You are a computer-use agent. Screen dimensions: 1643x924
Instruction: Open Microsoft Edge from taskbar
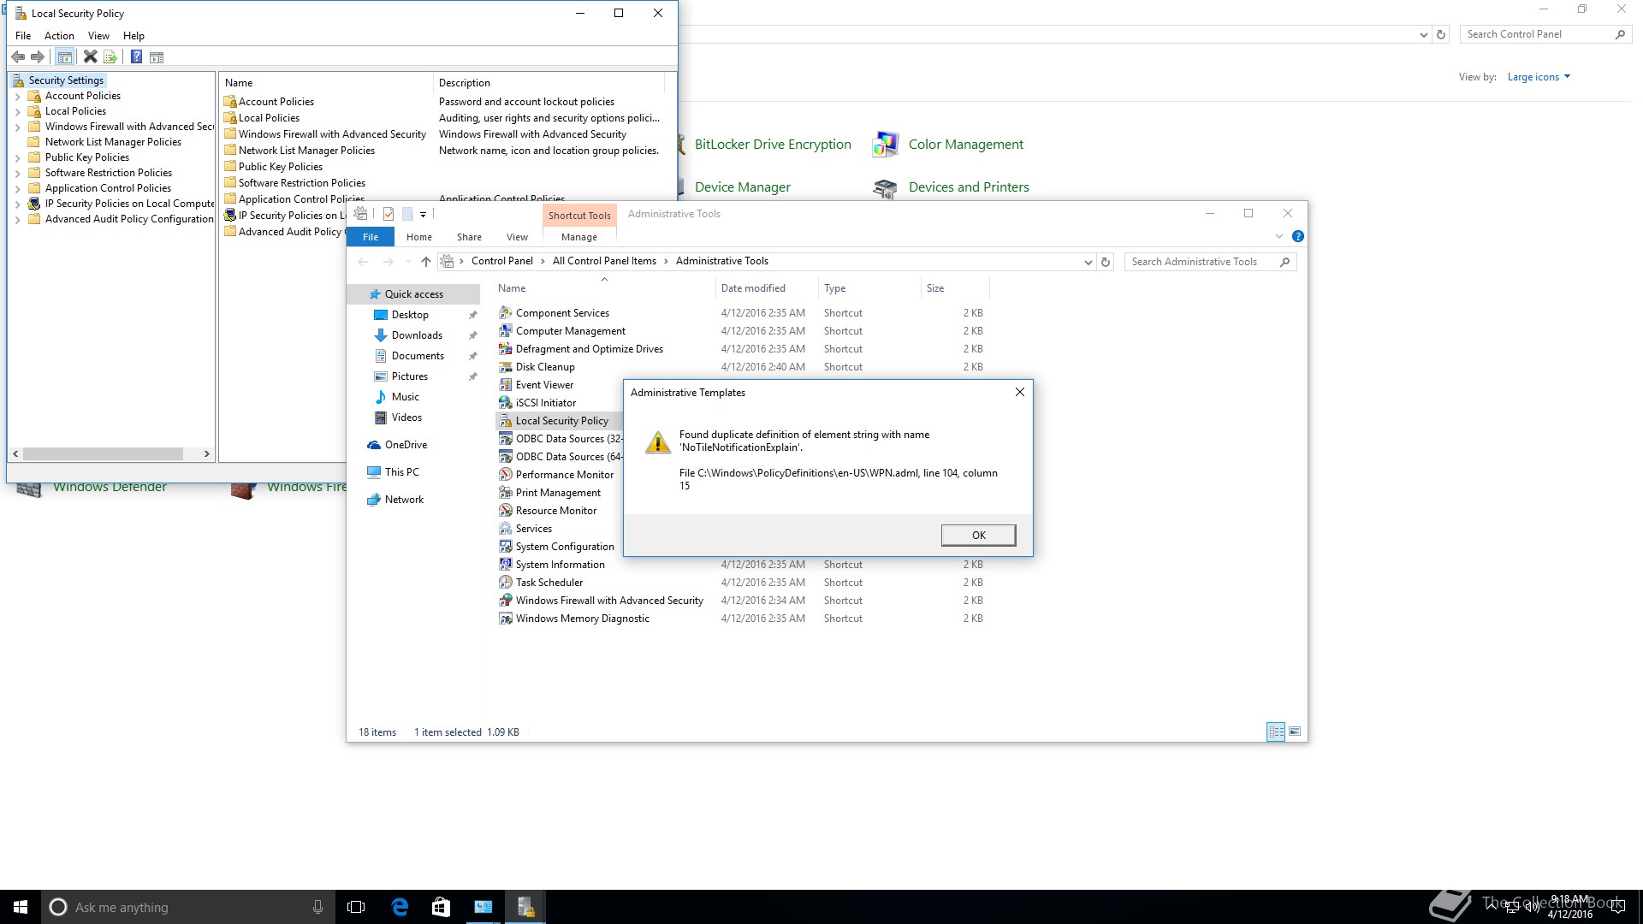[400, 907]
